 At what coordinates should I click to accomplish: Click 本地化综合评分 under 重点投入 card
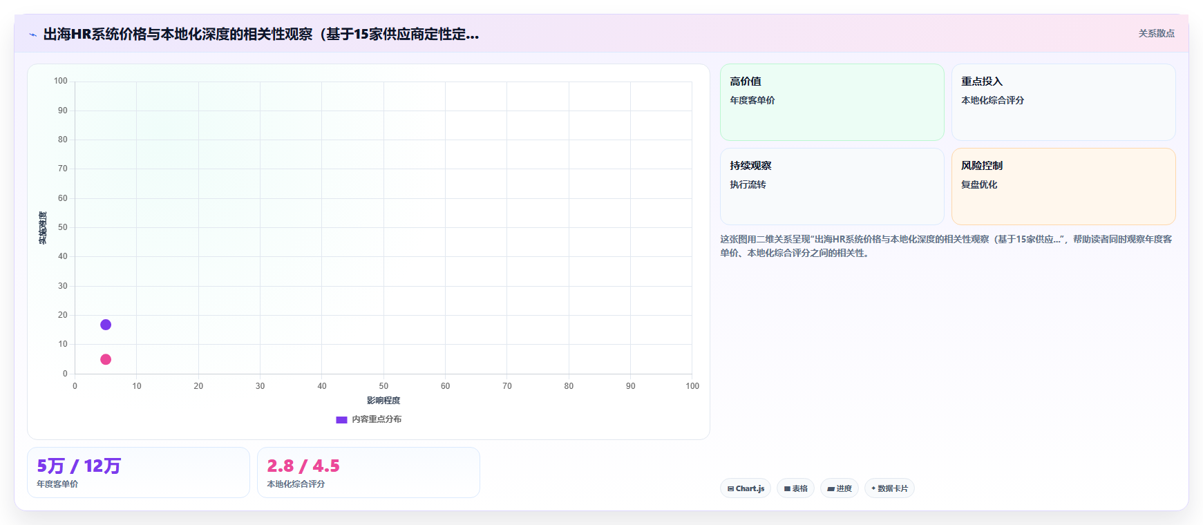(x=993, y=100)
